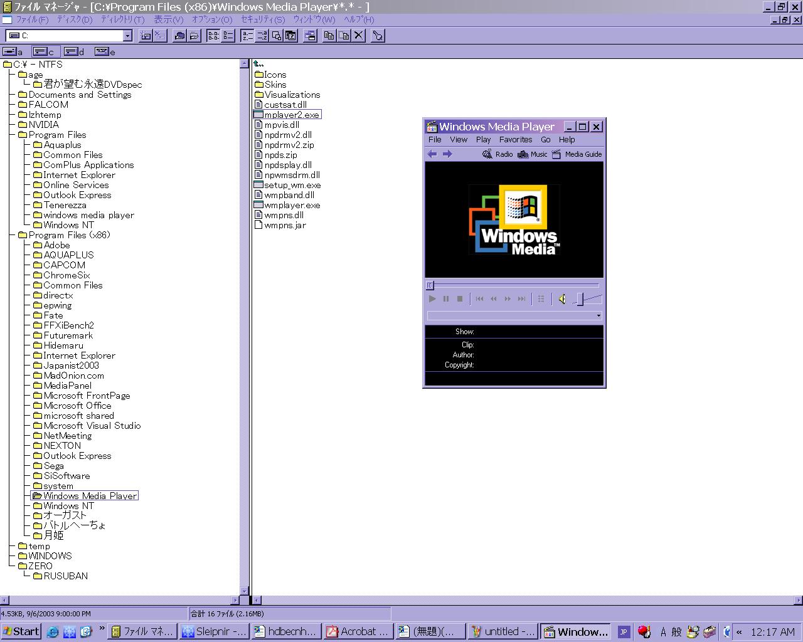
Task: Click the Fast Forward button in Media Player
Action: click(x=508, y=299)
